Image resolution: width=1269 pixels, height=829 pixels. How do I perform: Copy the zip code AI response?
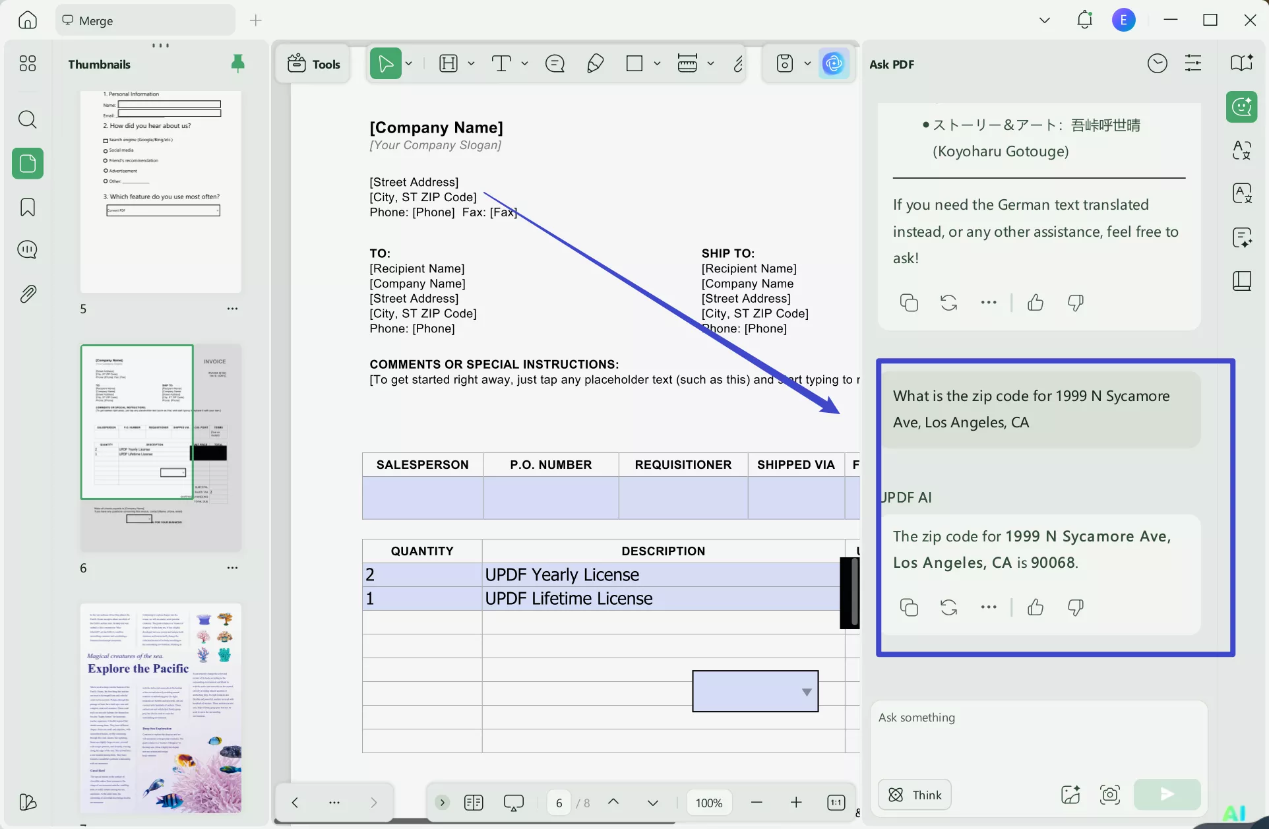click(x=909, y=607)
